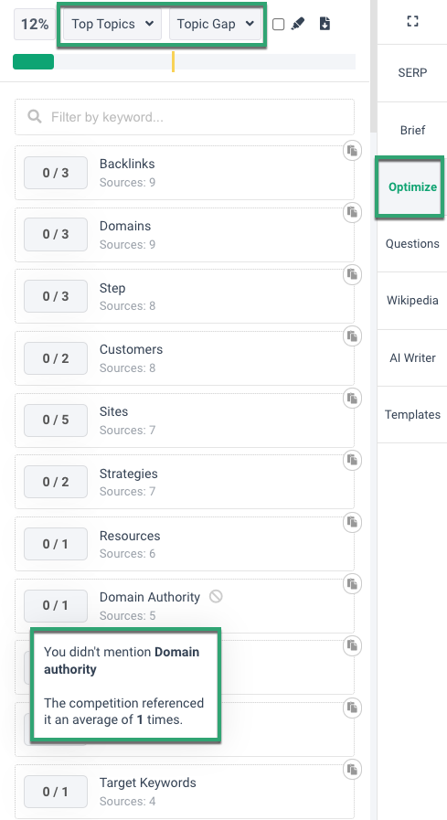Copy the Domains topic via copy icon

click(x=352, y=213)
